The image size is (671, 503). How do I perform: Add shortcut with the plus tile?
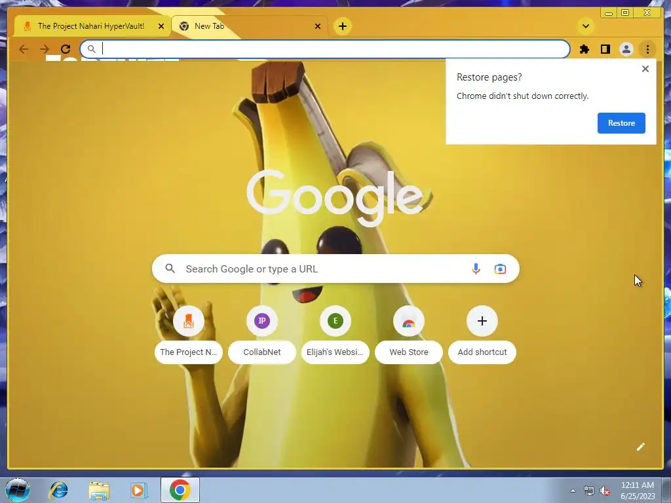tap(482, 335)
